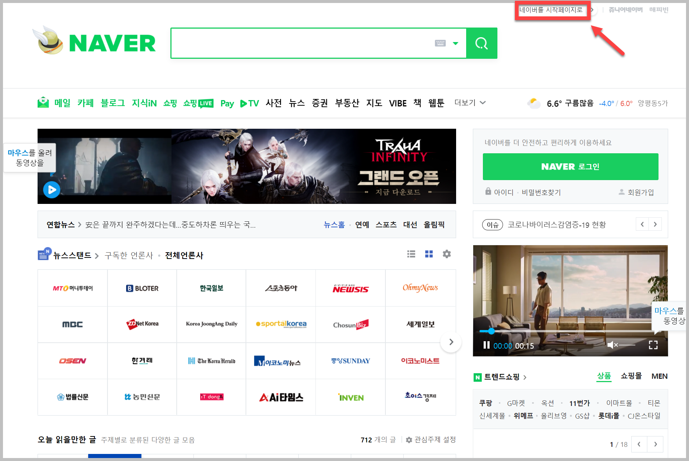Open 코로나바이러스감염증-19 현황 issue

coord(557,225)
